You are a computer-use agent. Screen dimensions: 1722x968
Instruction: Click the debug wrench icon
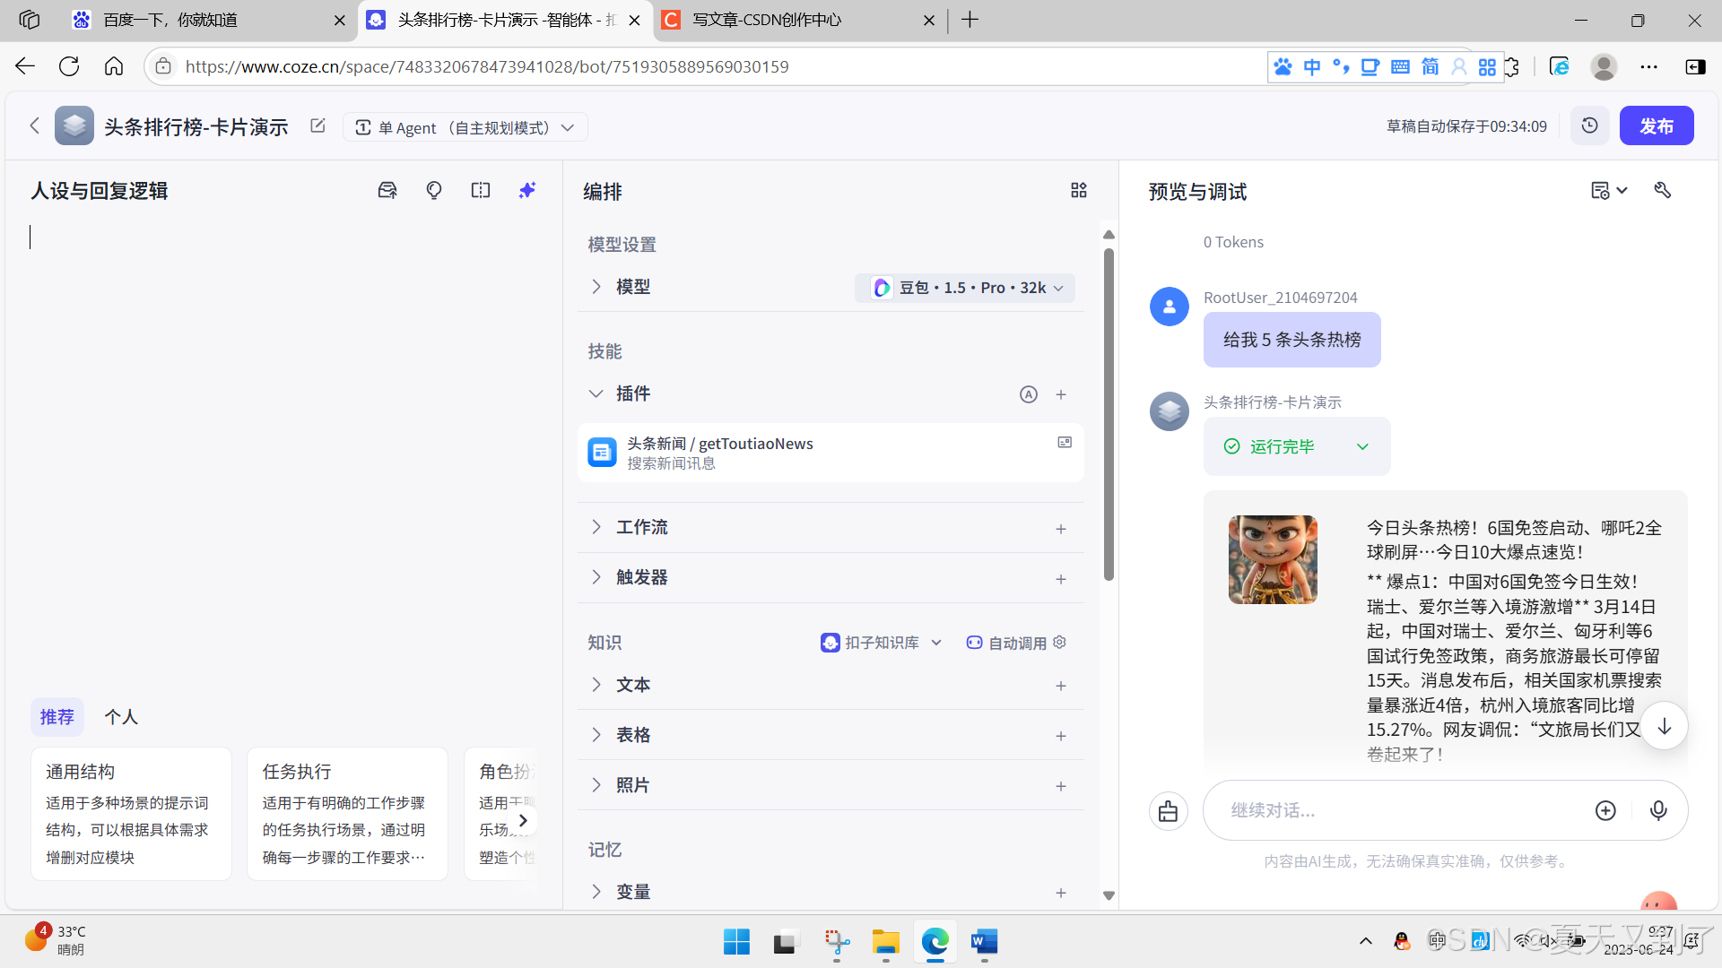pyautogui.click(x=1662, y=190)
